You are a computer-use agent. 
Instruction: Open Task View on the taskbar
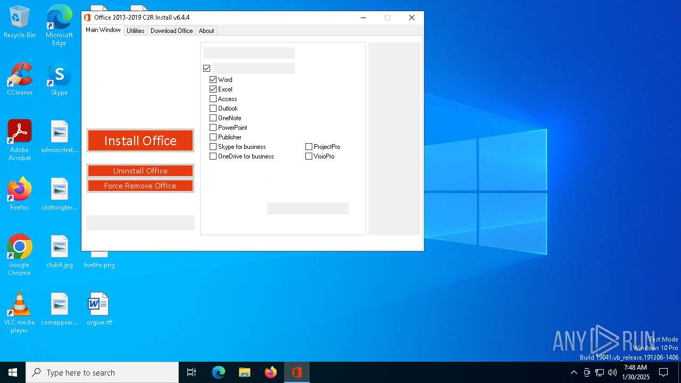192,372
